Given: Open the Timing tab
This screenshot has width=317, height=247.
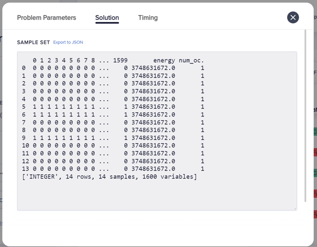Looking at the screenshot, I should click(148, 17).
